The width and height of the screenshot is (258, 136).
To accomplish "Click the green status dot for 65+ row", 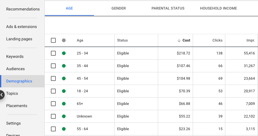I will pos(64,104).
